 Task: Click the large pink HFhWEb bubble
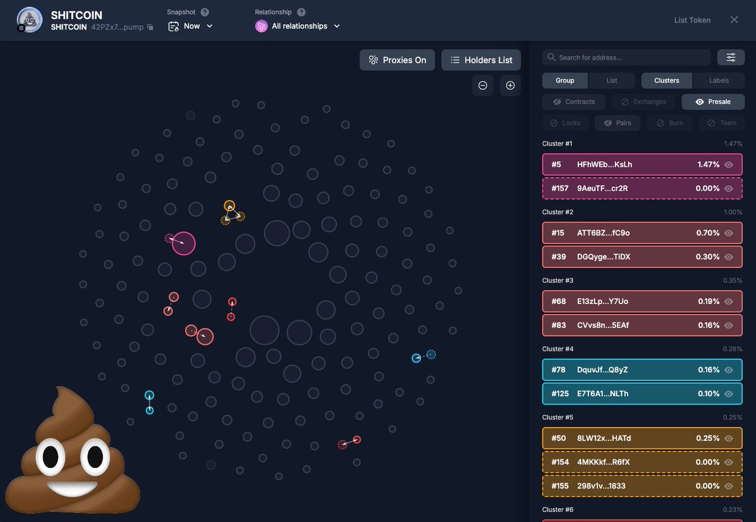point(183,243)
